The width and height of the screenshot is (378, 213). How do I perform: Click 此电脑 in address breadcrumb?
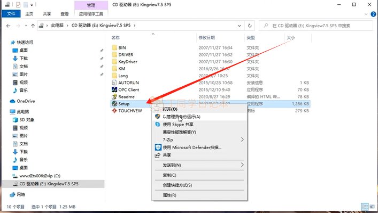(x=57, y=26)
